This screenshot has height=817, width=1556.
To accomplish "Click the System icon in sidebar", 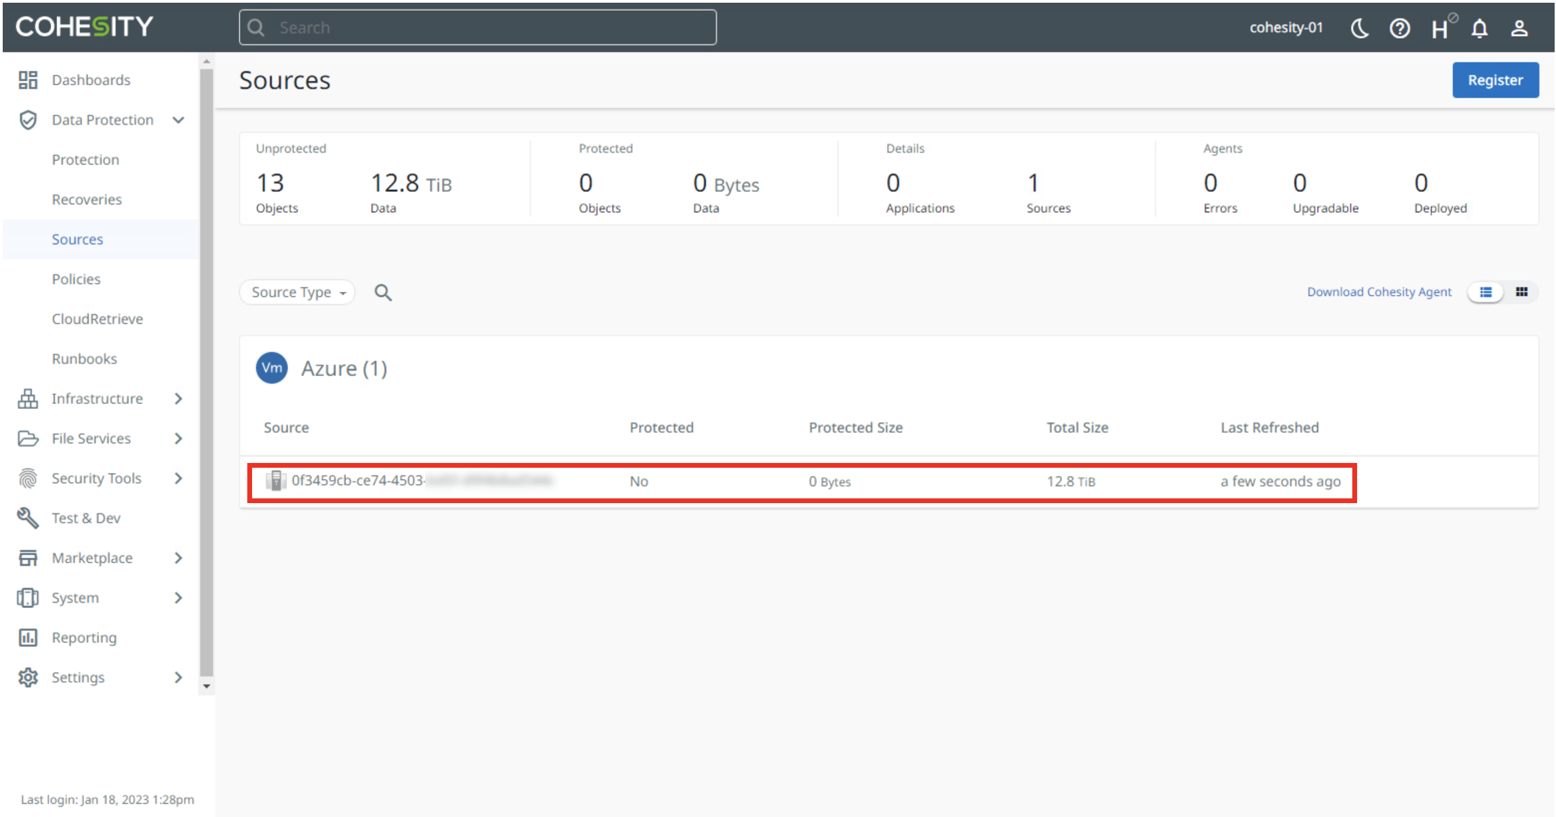I will tap(28, 598).
